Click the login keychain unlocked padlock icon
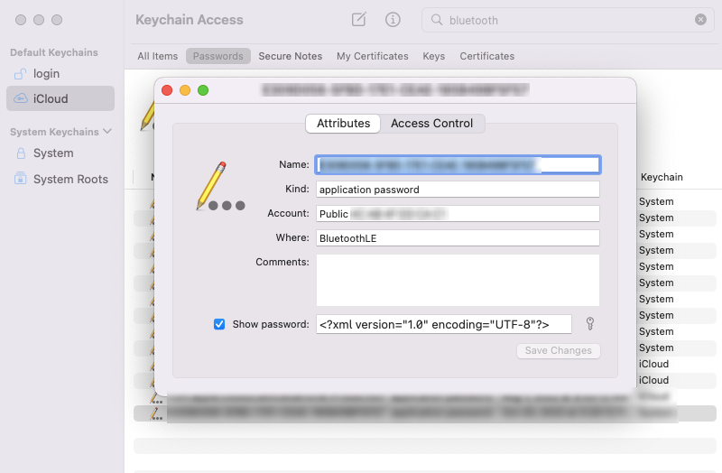The image size is (722, 473). coord(20,74)
